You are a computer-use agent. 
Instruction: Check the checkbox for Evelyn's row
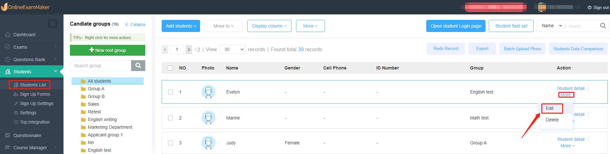pyautogui.click(x=170, y=92)
